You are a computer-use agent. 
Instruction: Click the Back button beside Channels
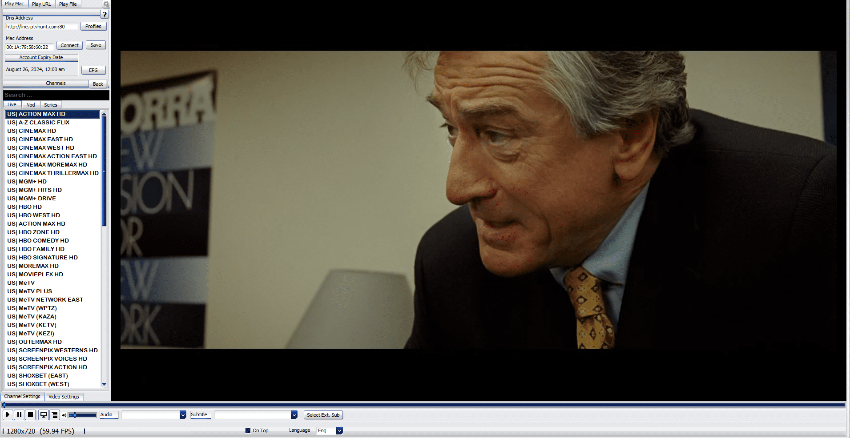coord(98,84)
